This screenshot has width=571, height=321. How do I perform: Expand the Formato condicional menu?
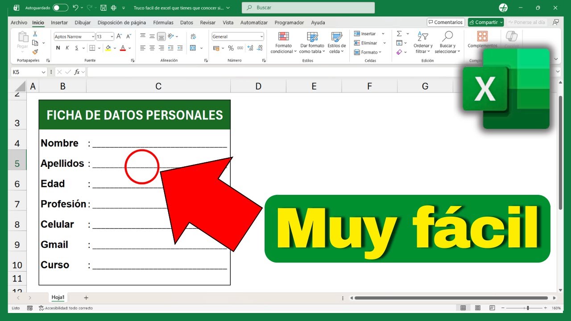click(283, 43)
